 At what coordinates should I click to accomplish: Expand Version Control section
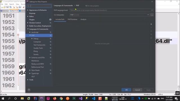pyautogui.click(x=28, y=23)
